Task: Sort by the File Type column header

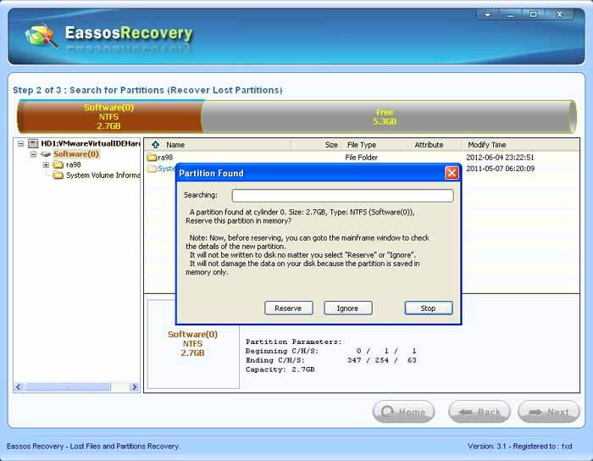Action: click(362, 145)
